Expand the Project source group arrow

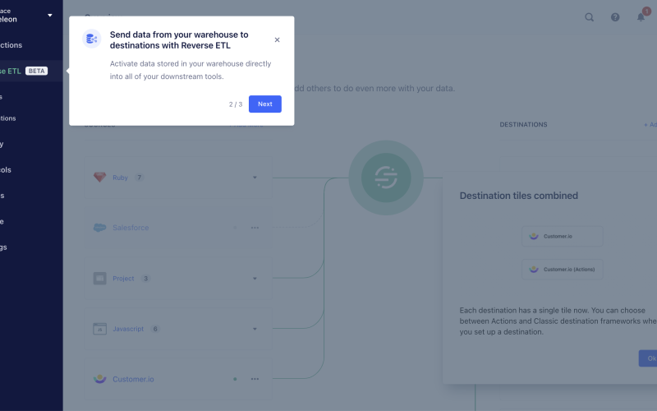click(x=255, y=279)
